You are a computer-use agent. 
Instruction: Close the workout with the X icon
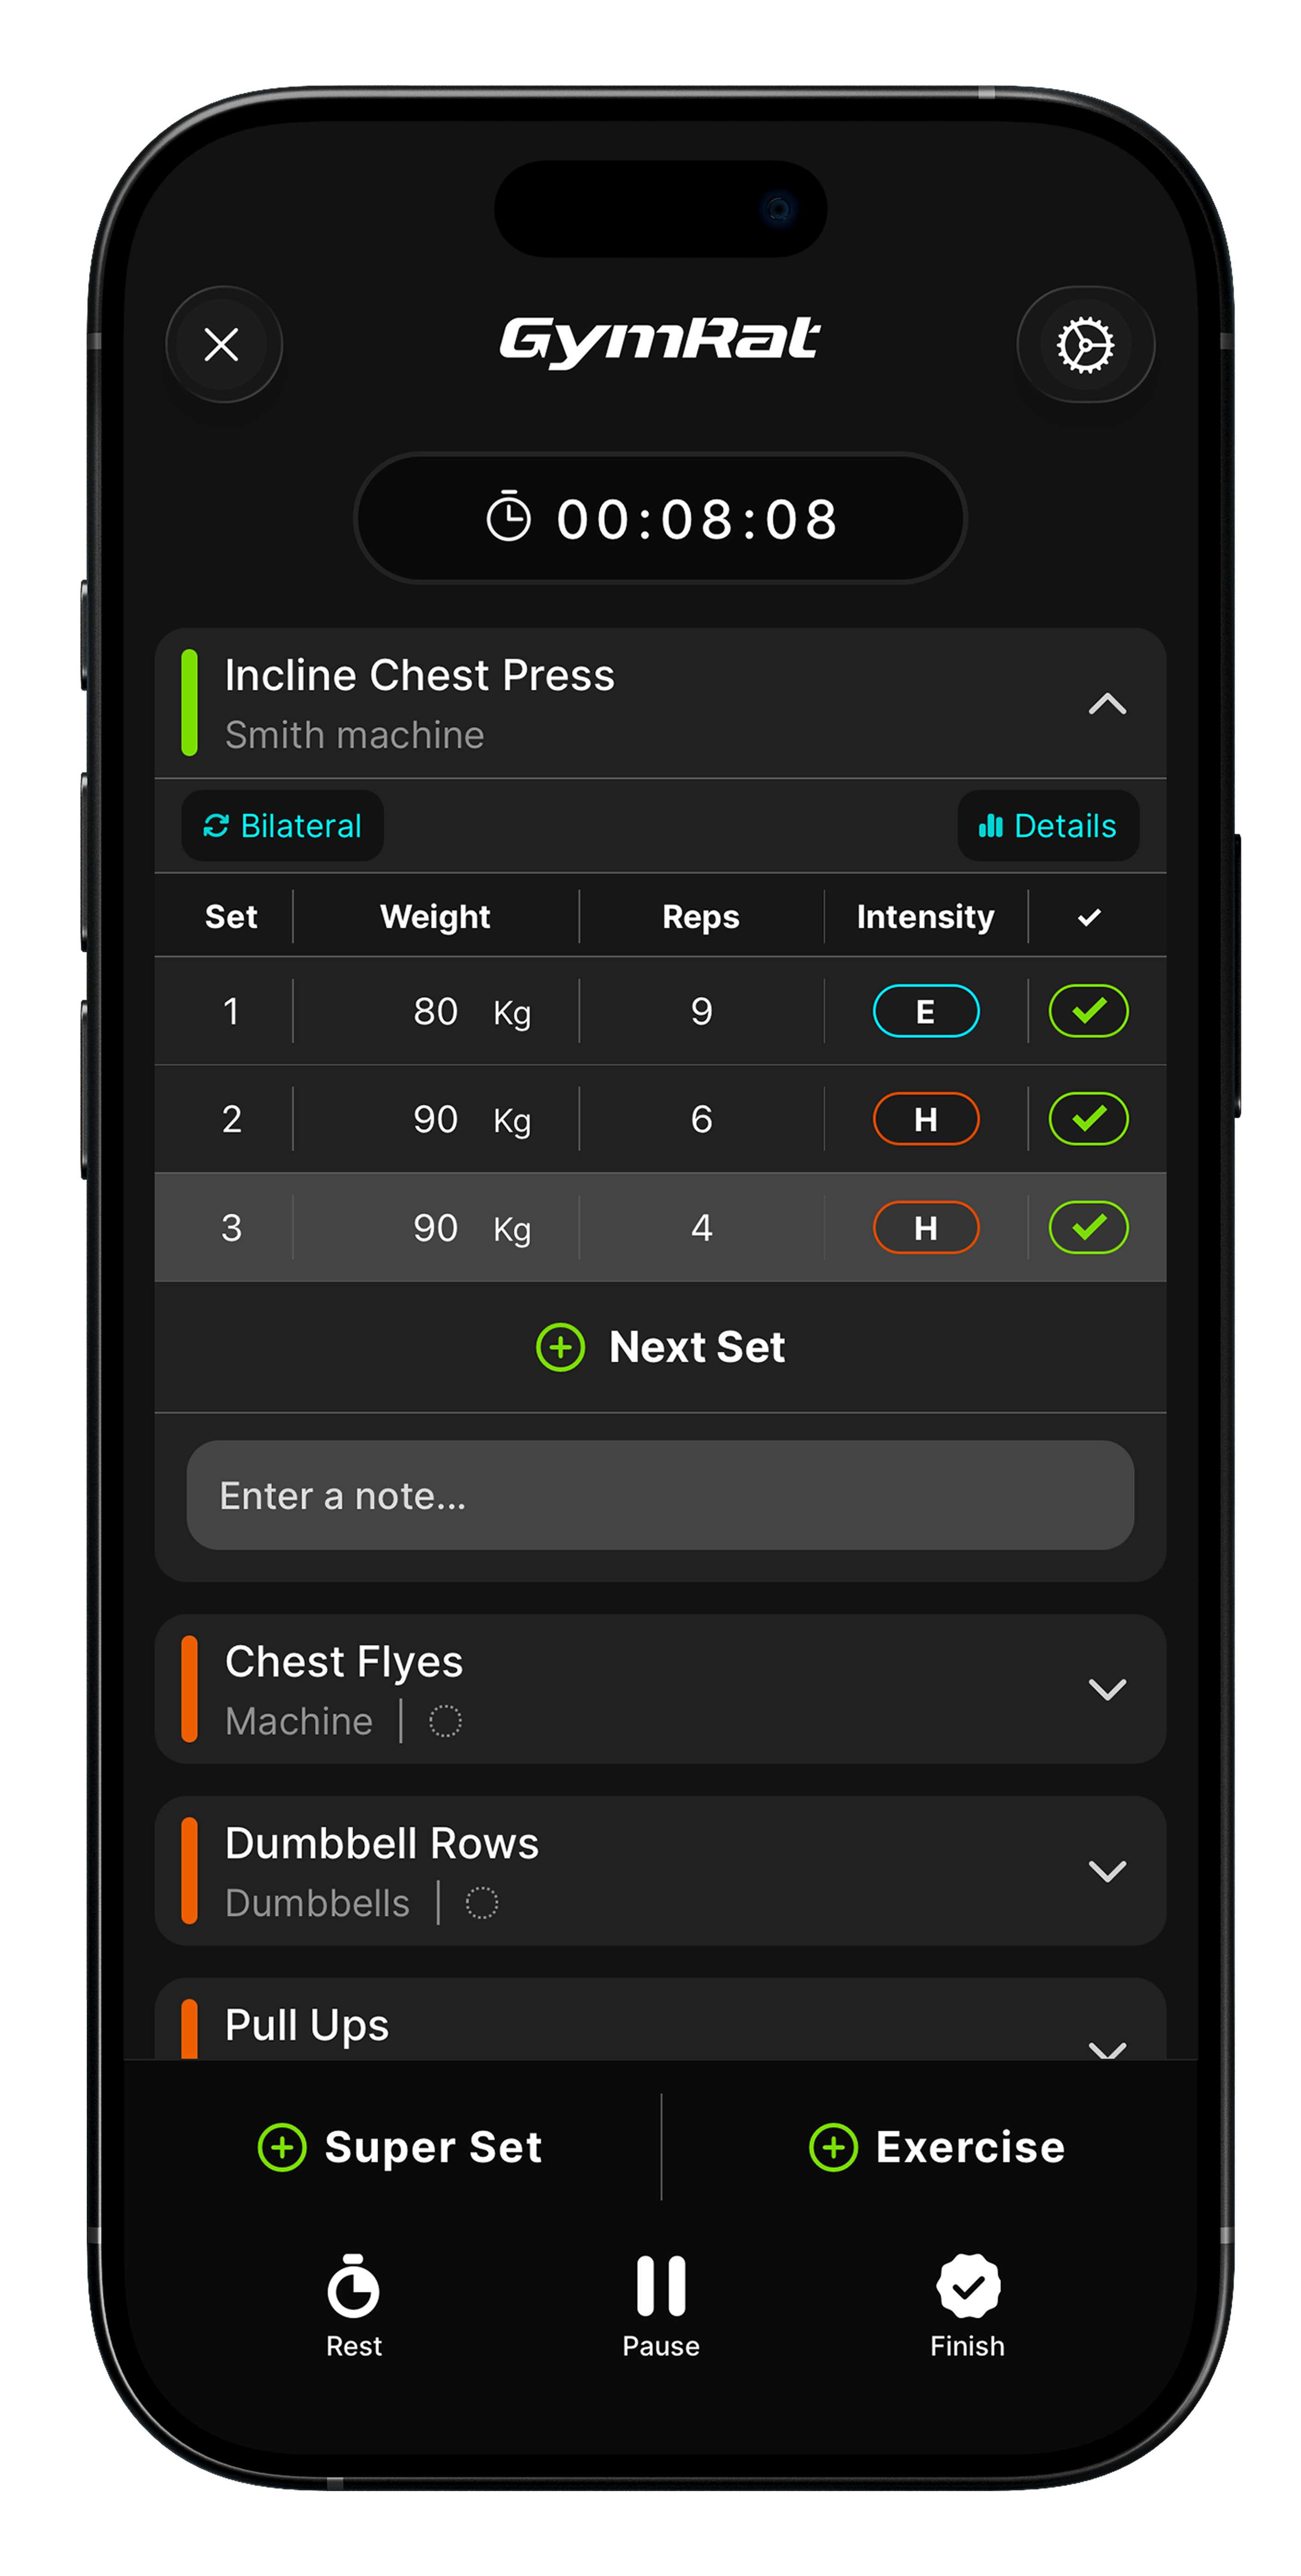pos(222,345)
